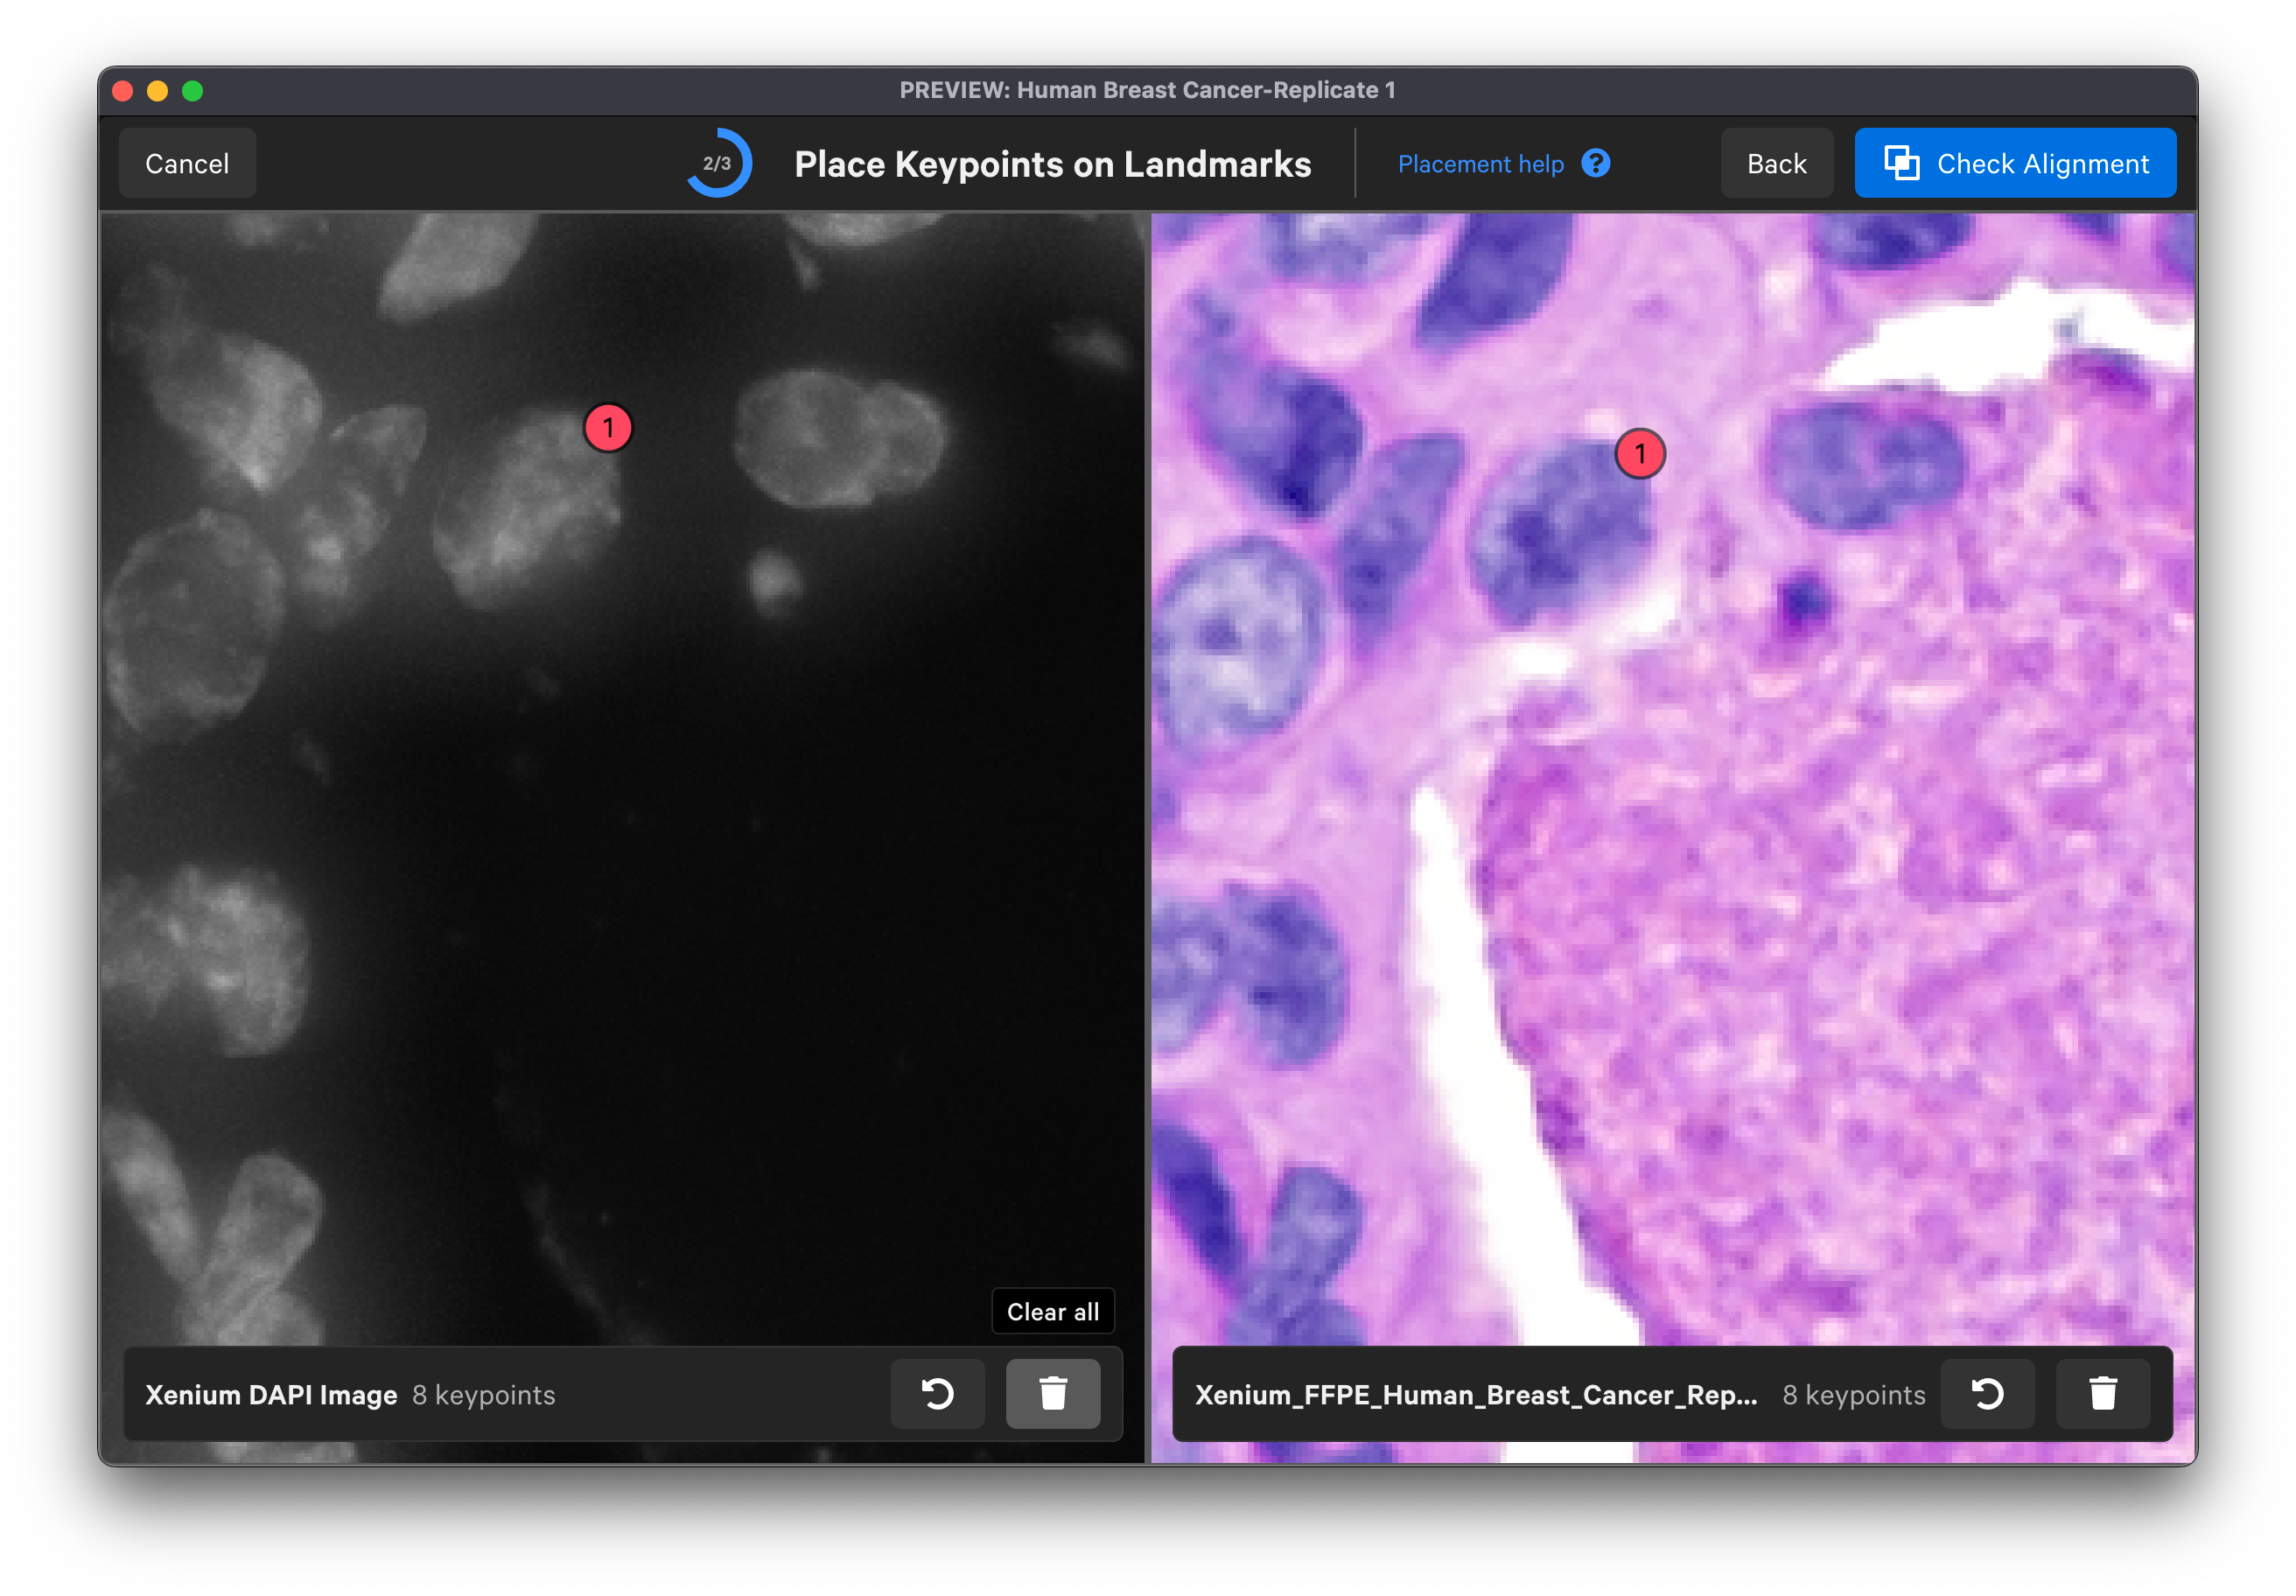
Task: Delete keypoints from the Xenium DAPI Image panel
Action: [1053, 1394]
